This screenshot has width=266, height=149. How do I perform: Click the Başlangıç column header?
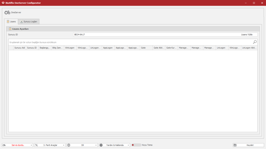point(45,48)
